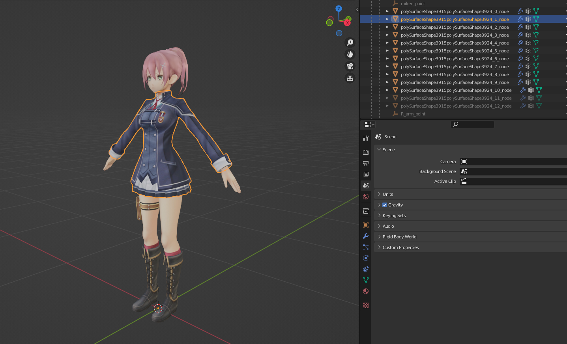Toggle viewport sidebar with the small arrow
567x344 pixels.
[357, 9]
